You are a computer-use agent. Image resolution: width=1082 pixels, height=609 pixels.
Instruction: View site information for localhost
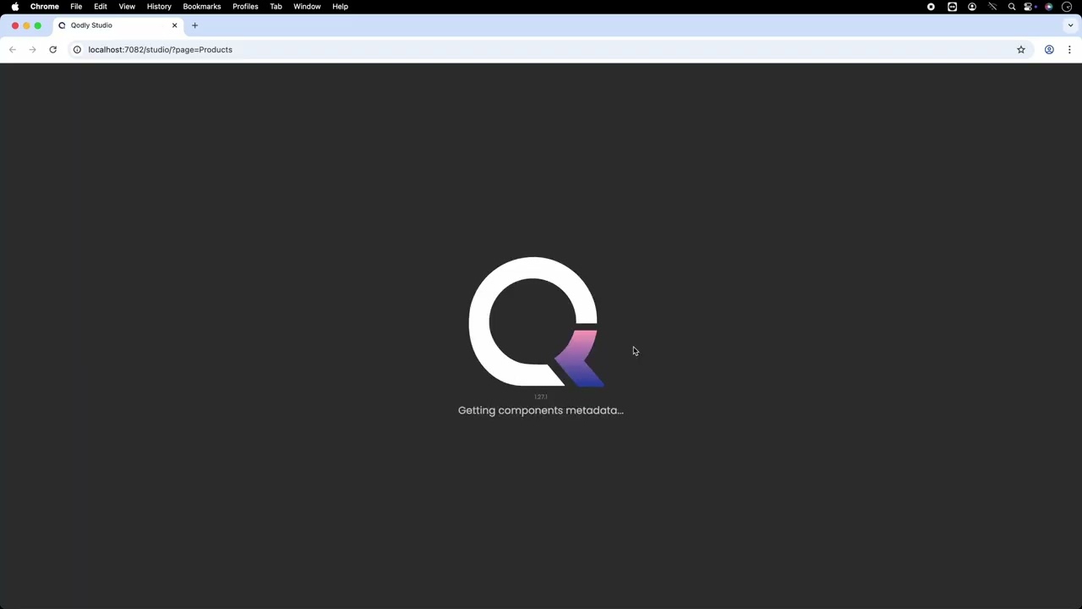pos(77,50)
